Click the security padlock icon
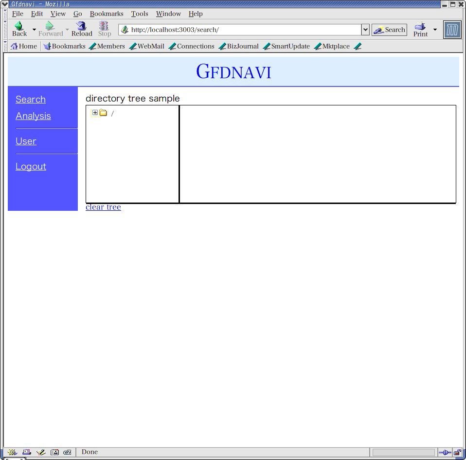Viewport: 466px width, 460px height. 457,452
